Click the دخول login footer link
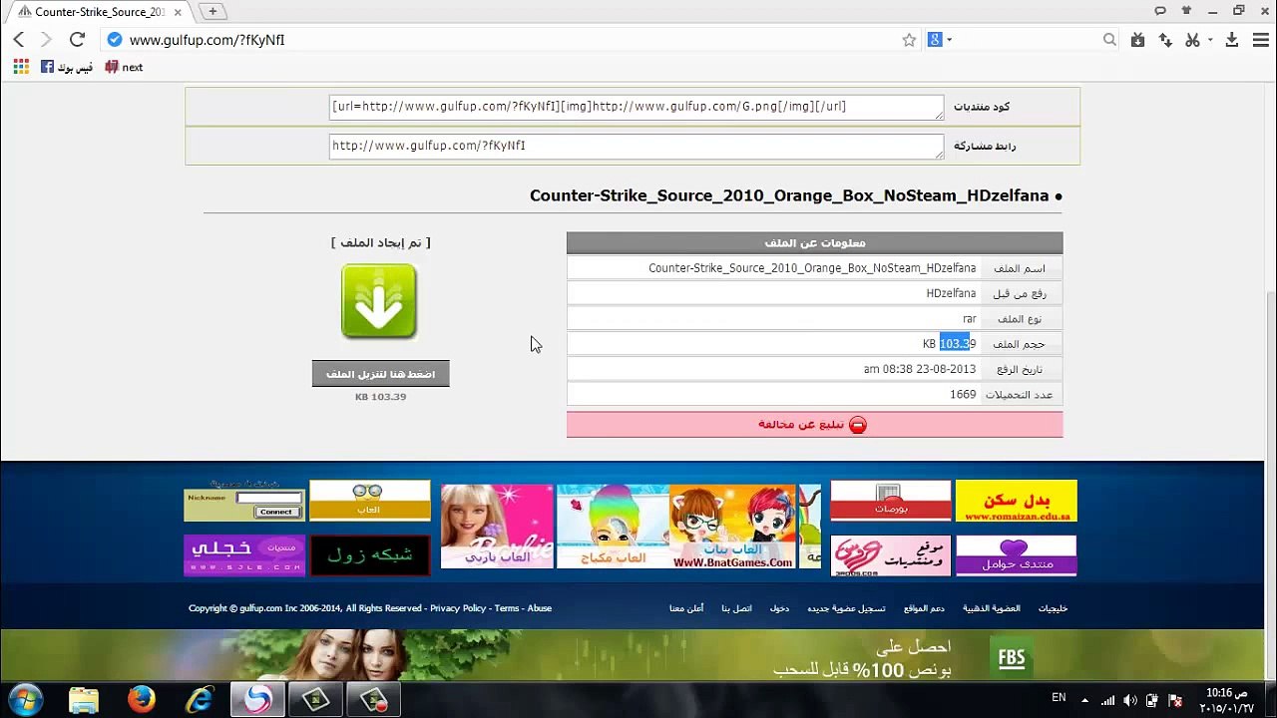This screenshot has height=718, width=1277. [x=779, y=608]
